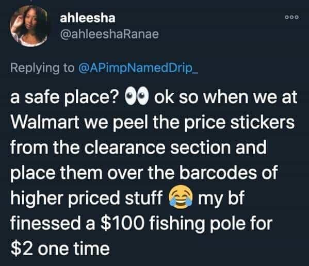Click the words "my bf" after the emoji
This screenshot has height=266, width=309.
coord(221,198)
